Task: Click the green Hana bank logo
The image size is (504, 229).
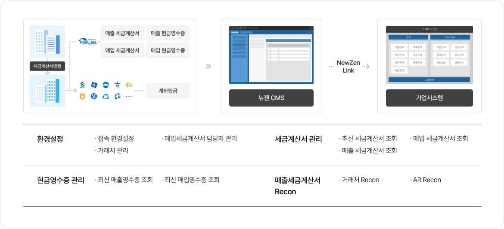Action: [x=117, y=85]
